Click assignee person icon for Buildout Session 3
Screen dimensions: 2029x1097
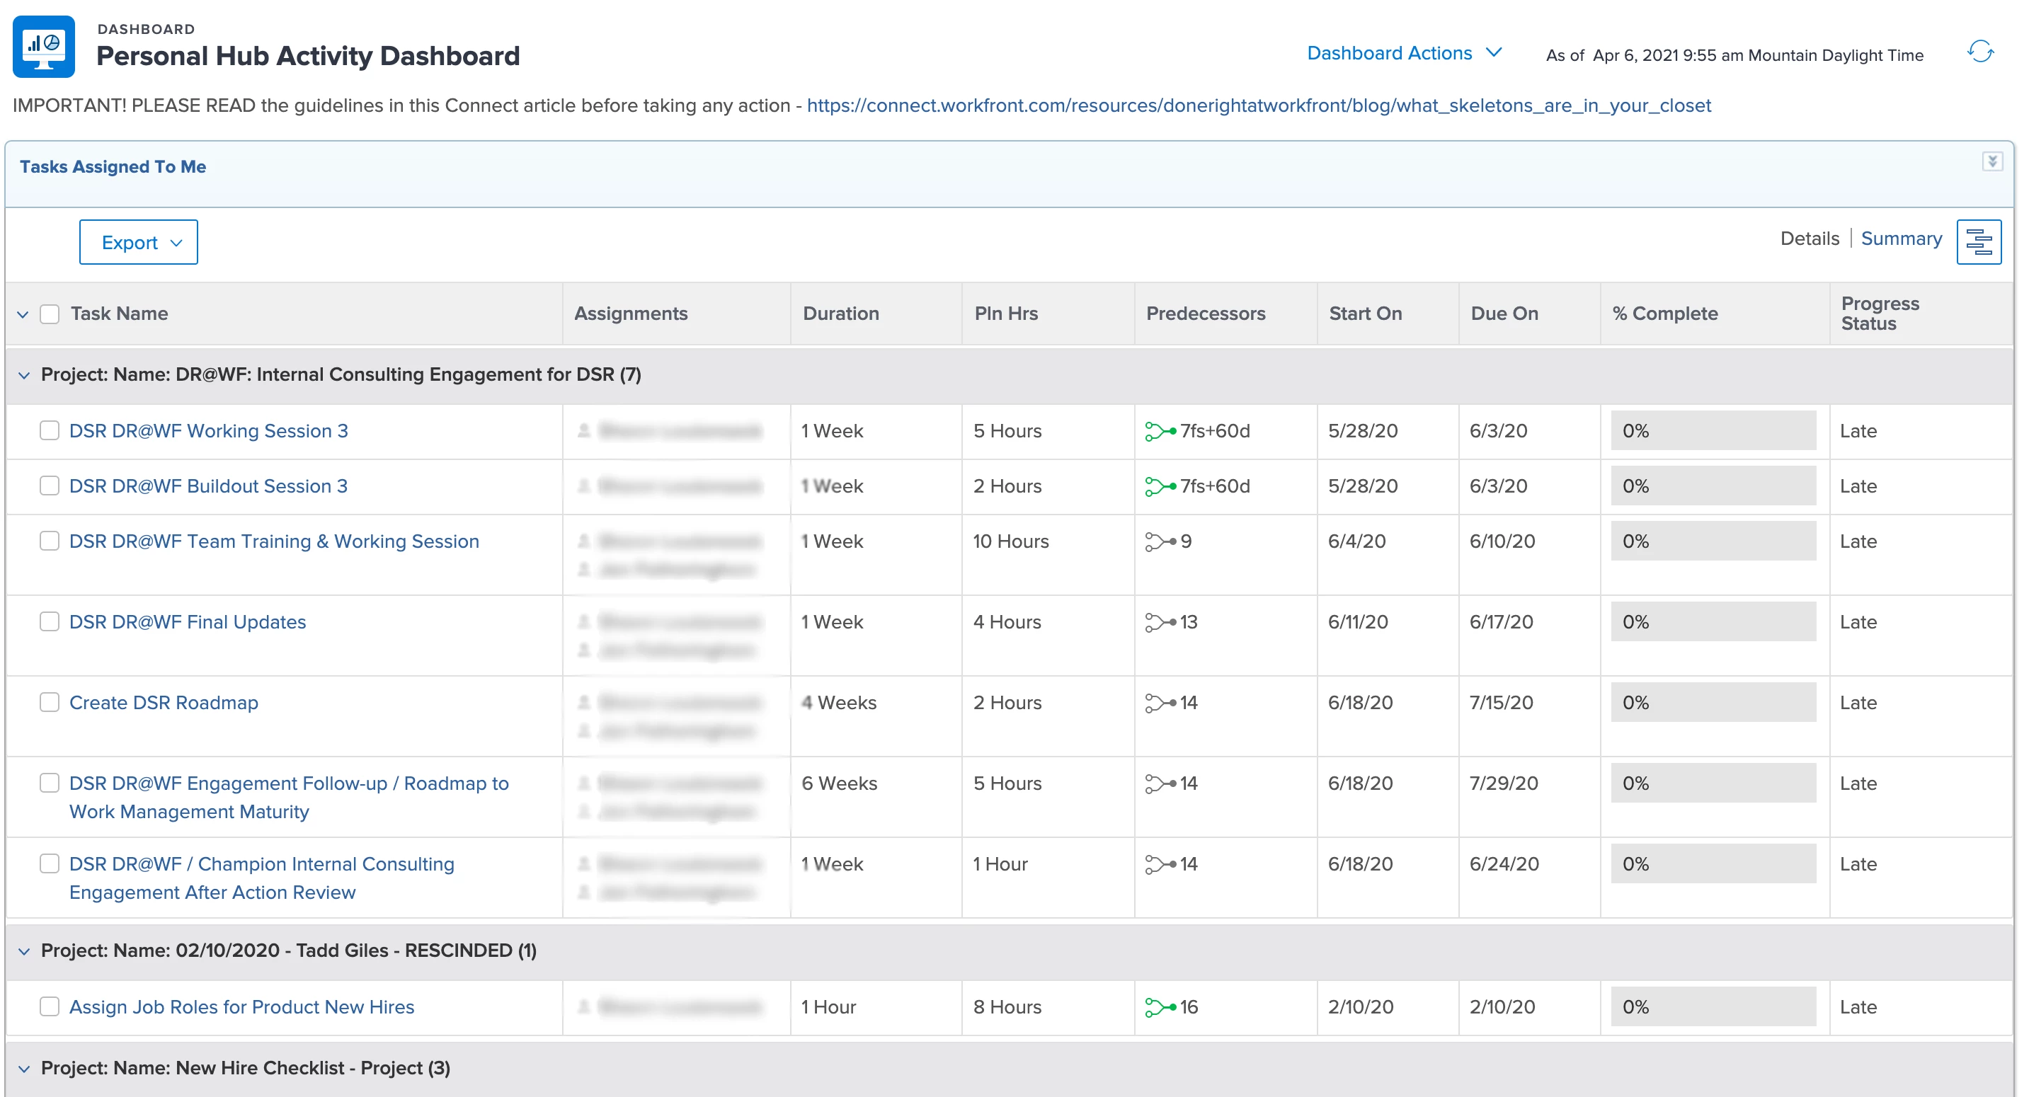(583, 486)
